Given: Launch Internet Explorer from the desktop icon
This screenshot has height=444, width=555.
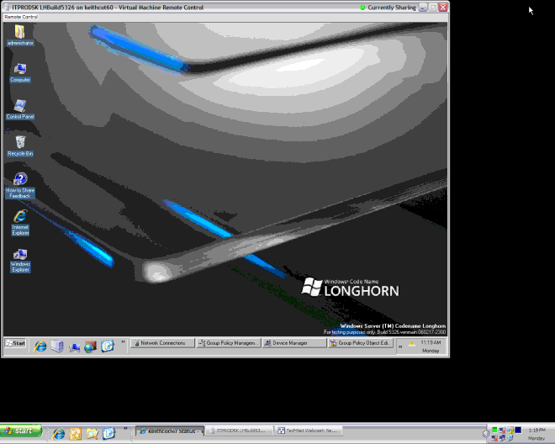Looking at the screenshot, I should 20,223.
